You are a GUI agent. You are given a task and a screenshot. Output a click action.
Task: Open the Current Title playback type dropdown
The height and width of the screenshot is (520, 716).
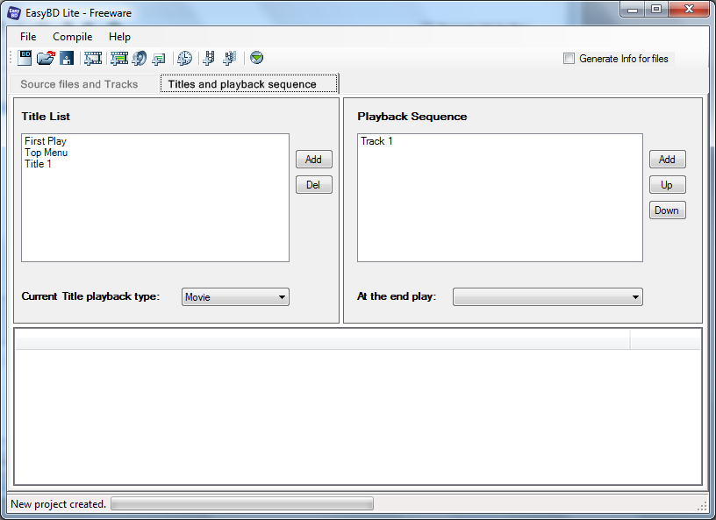pos(235,297)
